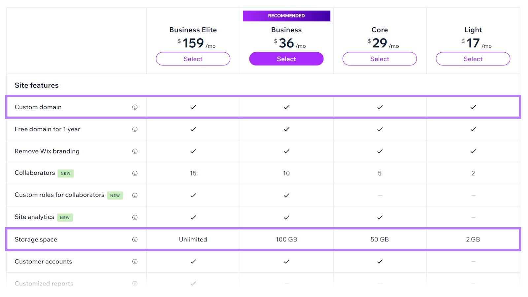
Task: Open info details for Remove Wix branding
Action: pos(135,151)
